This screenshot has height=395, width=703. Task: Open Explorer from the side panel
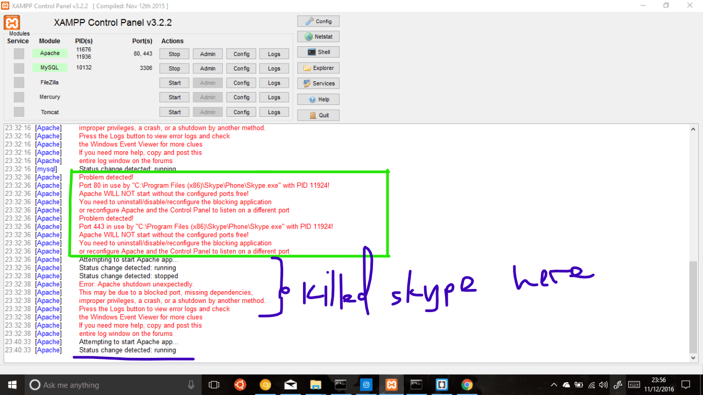pyautogui.click(x=318, y=68)
